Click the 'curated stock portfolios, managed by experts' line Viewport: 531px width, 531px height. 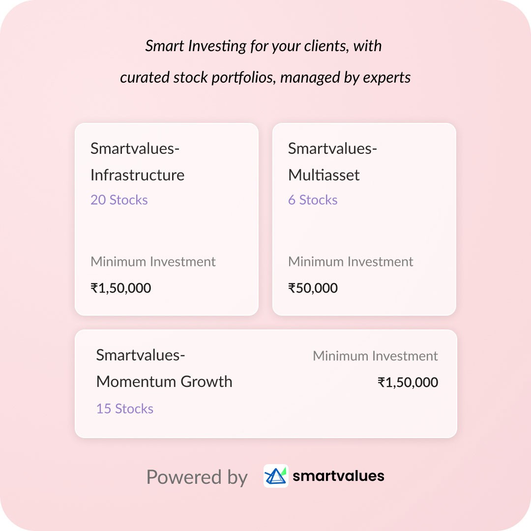coord(265,77)
